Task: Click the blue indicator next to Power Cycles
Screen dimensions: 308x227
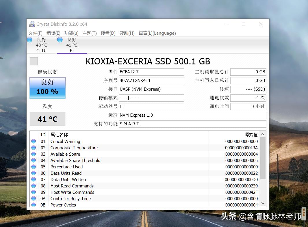Action: pos(34,205)
